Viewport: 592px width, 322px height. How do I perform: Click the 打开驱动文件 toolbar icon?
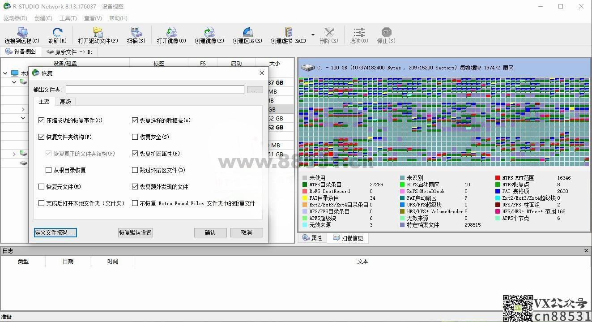[98, 32]
